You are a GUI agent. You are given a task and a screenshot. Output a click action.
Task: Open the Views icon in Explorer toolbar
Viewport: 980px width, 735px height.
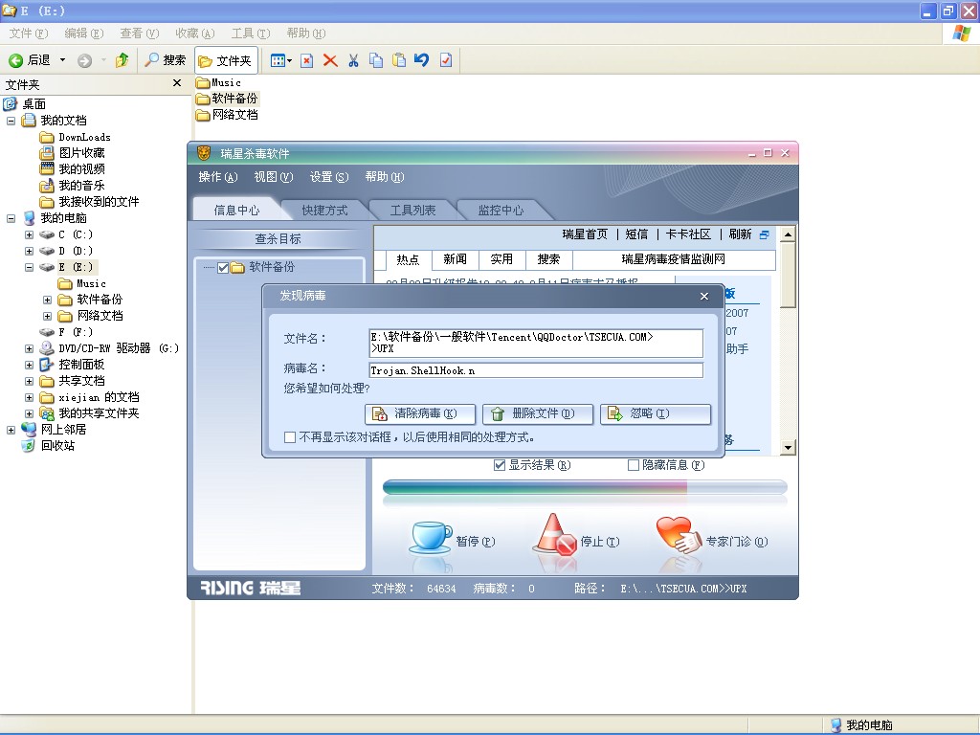point(278,60)
